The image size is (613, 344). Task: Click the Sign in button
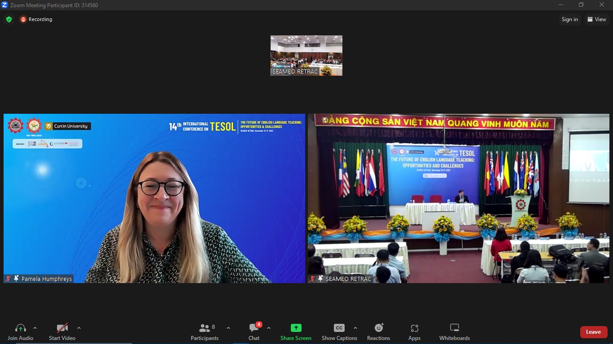pos(569,19)
